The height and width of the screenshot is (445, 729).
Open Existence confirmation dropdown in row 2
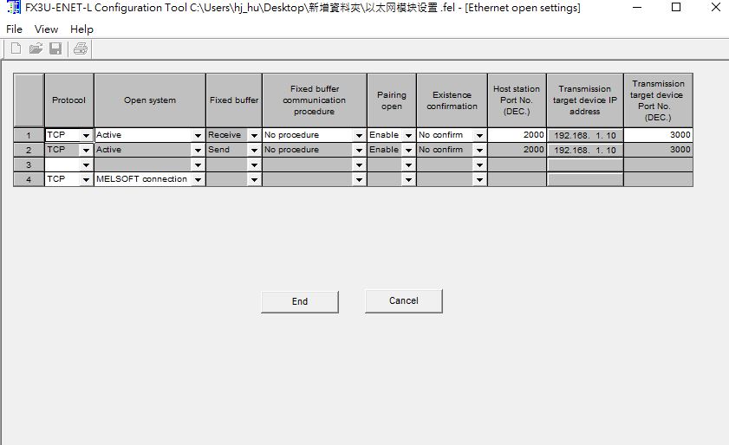tap(478, 151)
